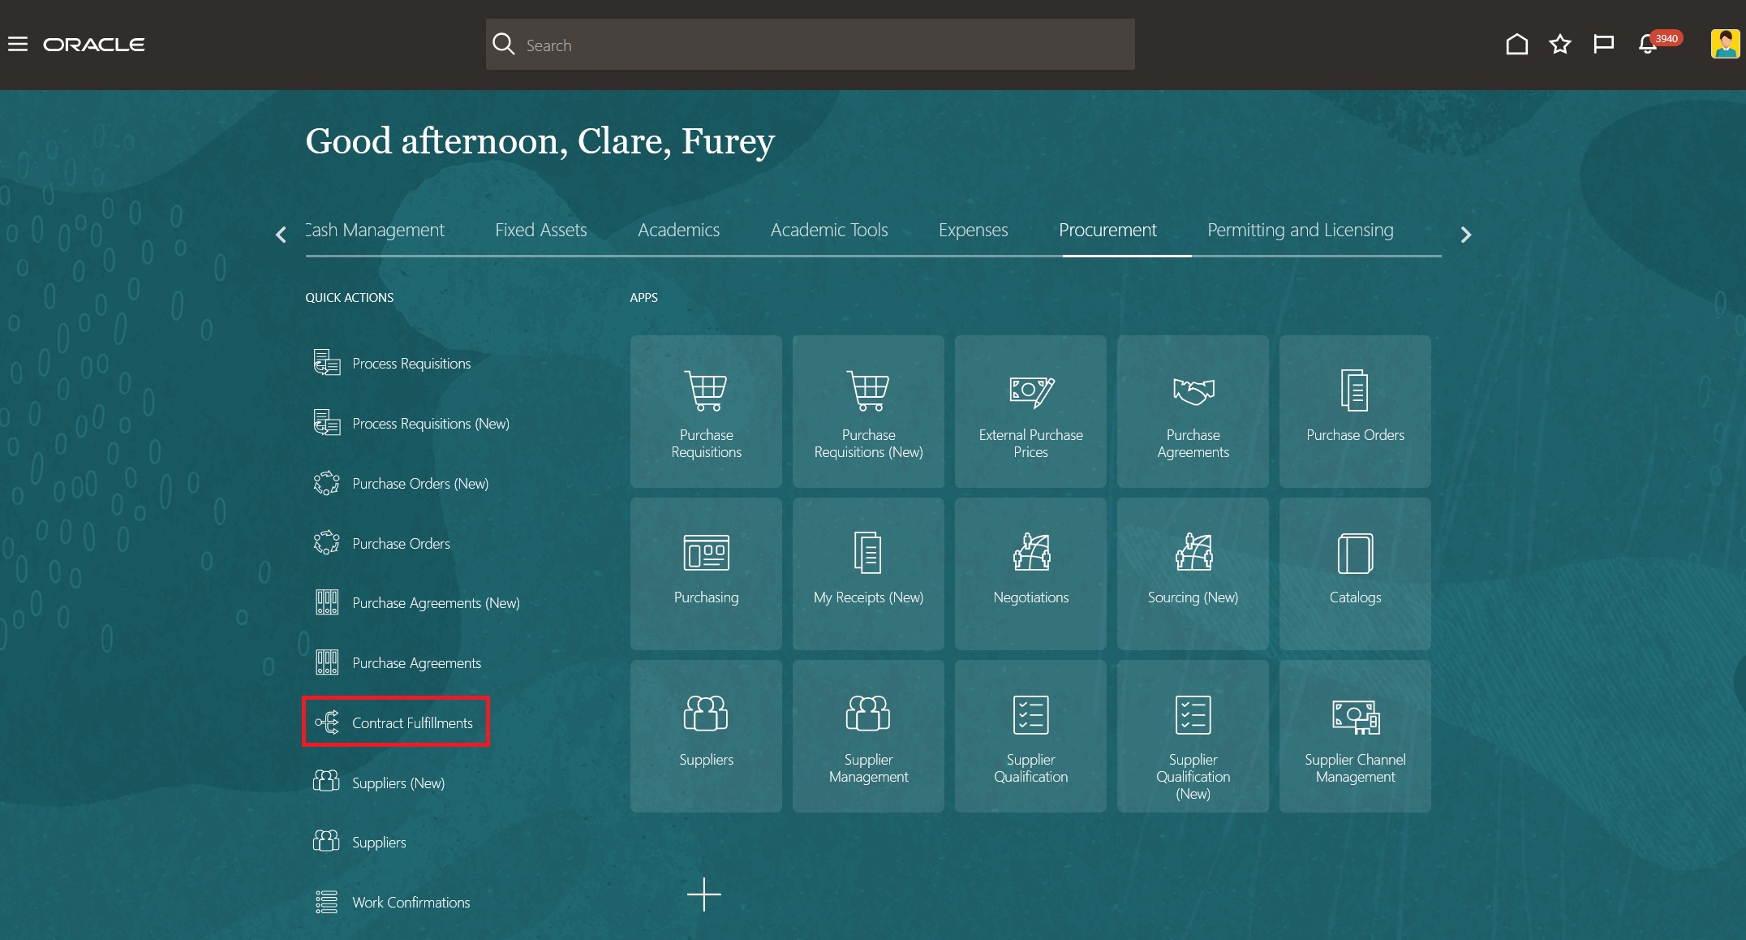Screen dimensions: 1746x940
Task: Open Favorites star icon
Action: [1560, 44]
